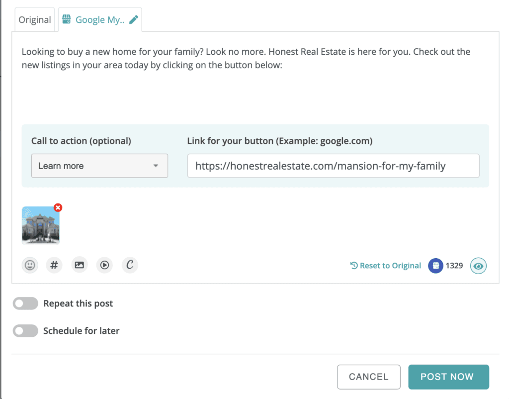Image resolution: width=509 pixels, height=399 pixels.
Task: Click Reset to Original
Action: tap(385, 266)
